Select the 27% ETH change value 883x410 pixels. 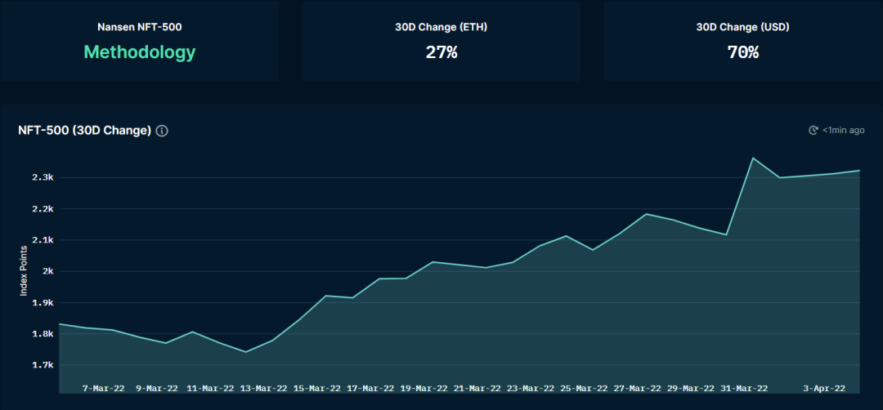click(441, 52)
